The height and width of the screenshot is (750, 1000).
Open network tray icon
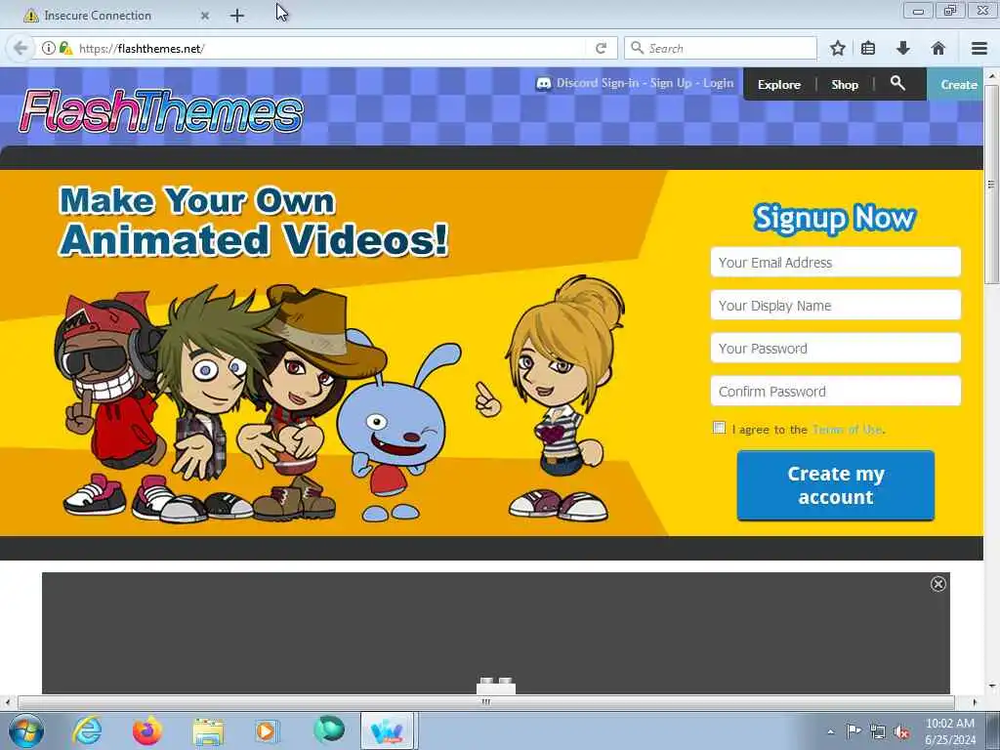(878, 731)
